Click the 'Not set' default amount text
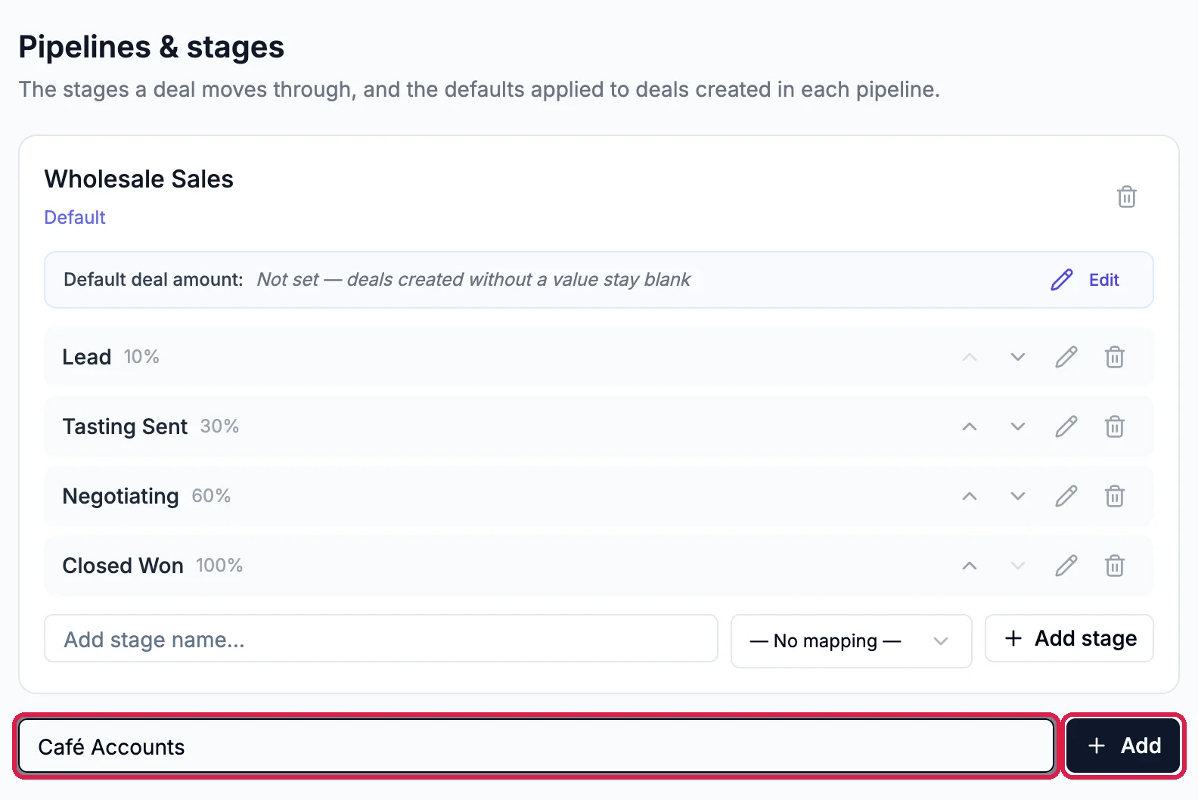 click(473, 280)
